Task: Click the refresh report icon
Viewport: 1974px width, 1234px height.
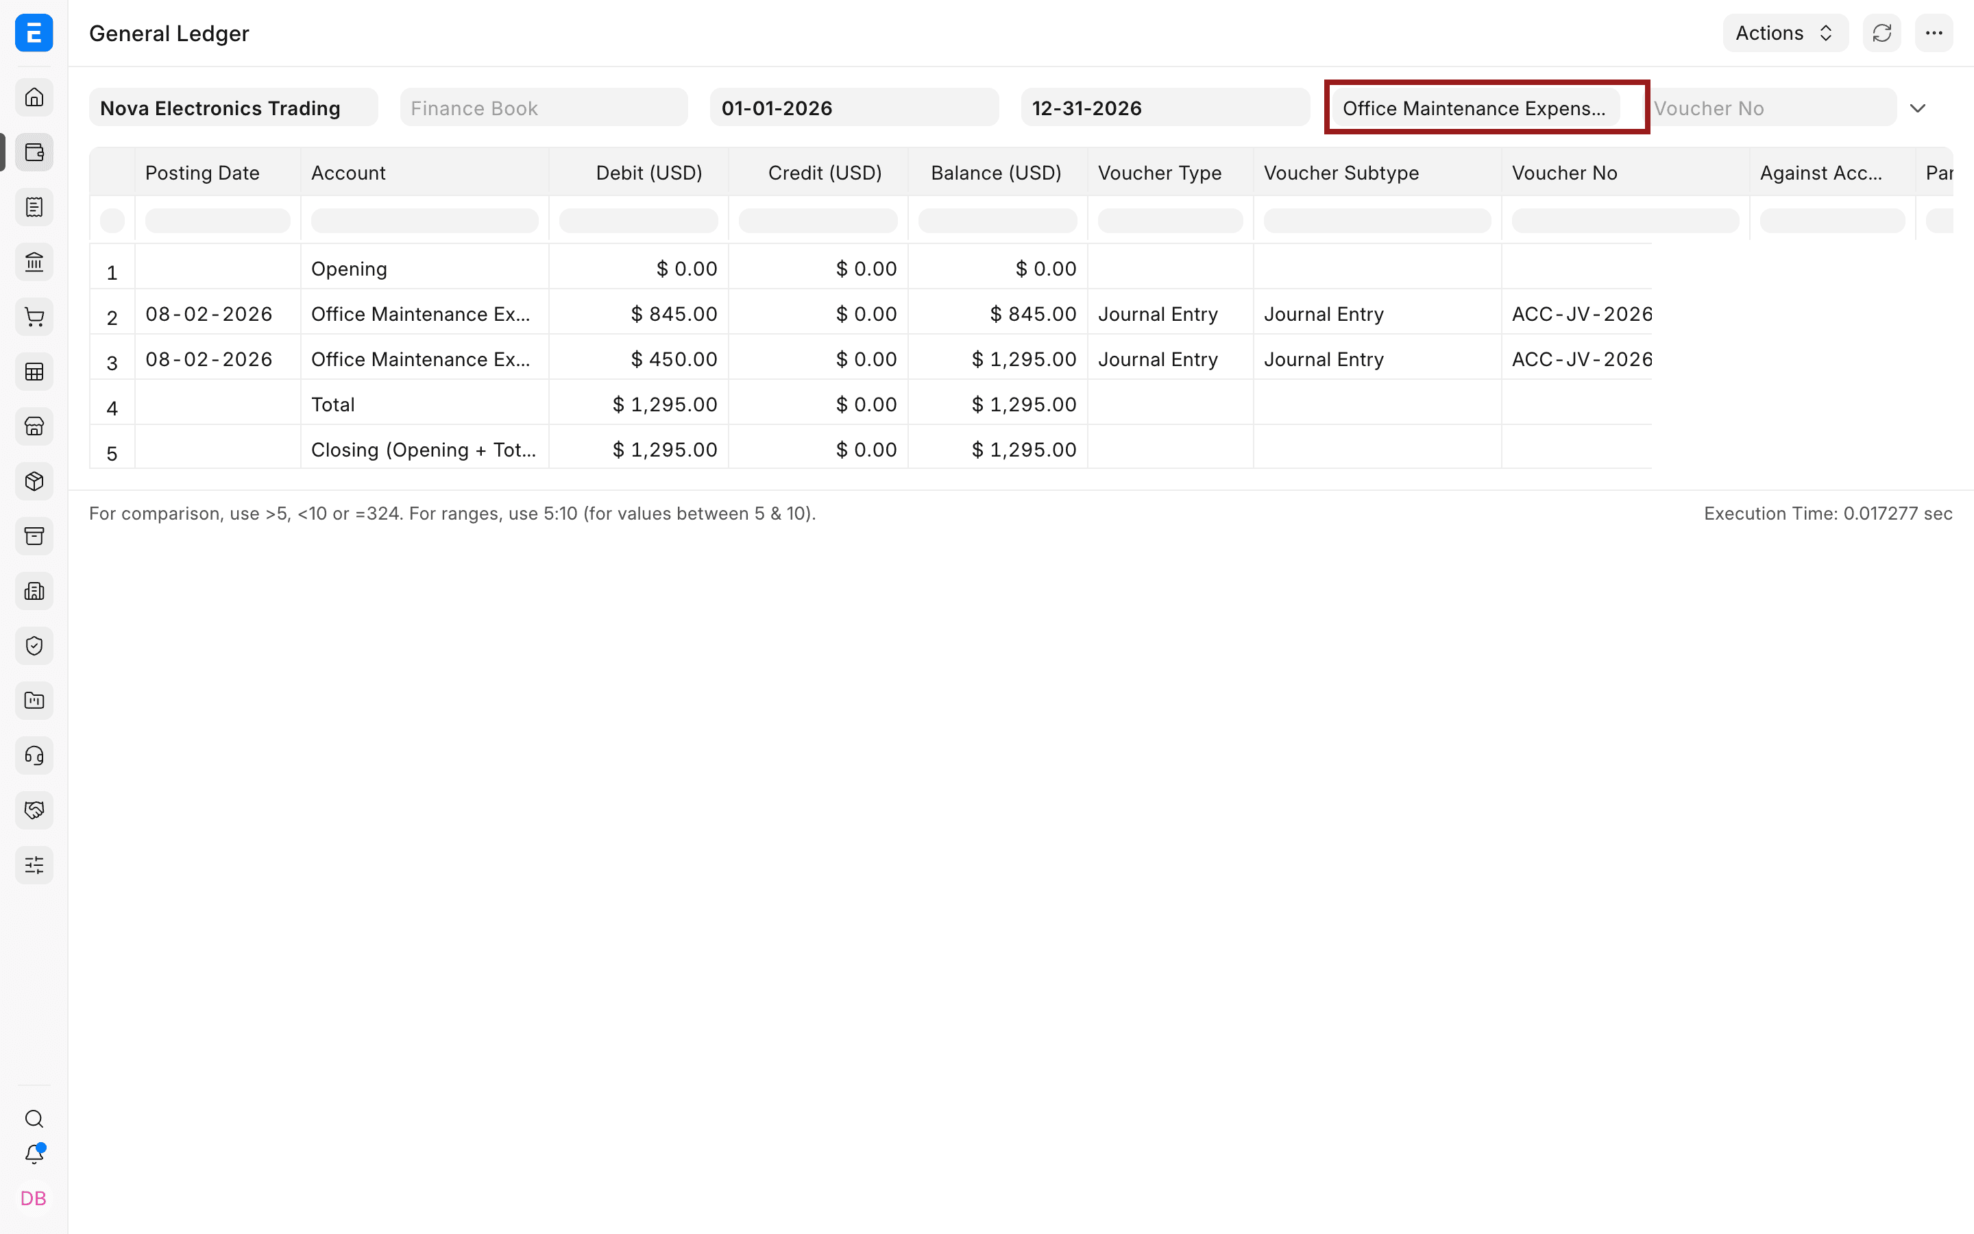Action: coord(1882,34)
